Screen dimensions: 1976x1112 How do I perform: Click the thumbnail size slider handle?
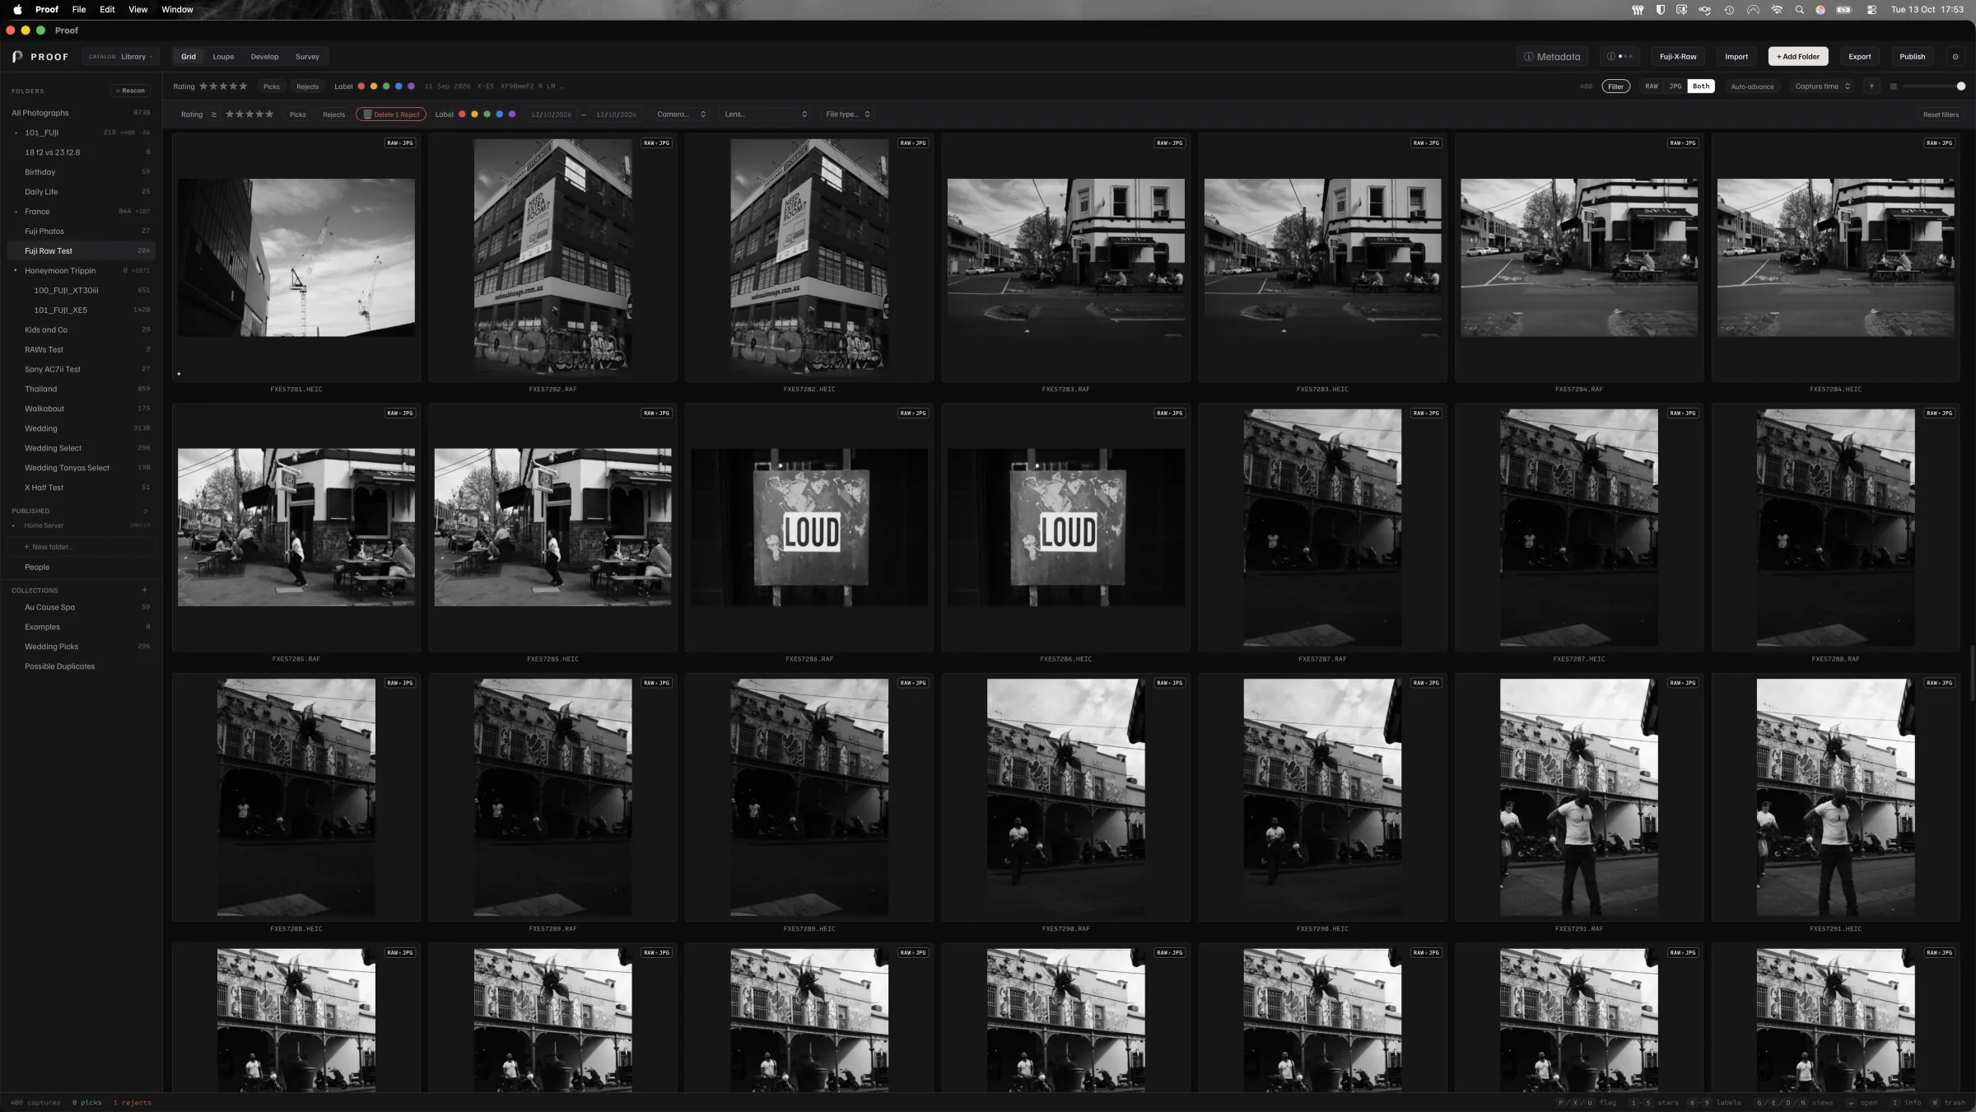[1961, 86]
